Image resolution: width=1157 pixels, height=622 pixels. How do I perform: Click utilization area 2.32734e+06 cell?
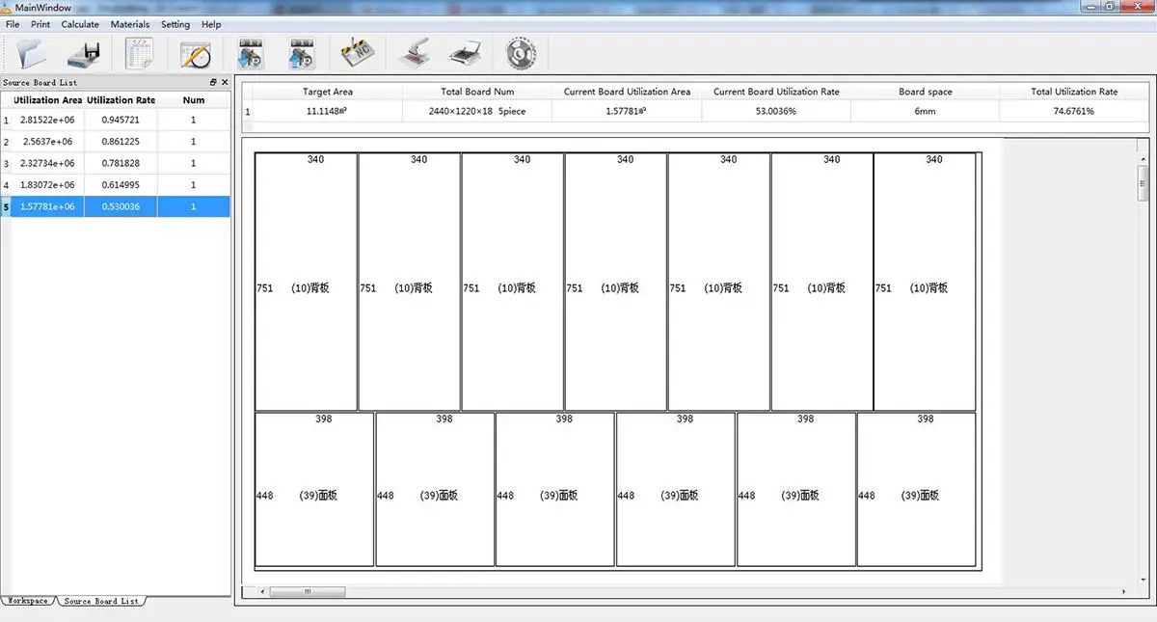48,163
